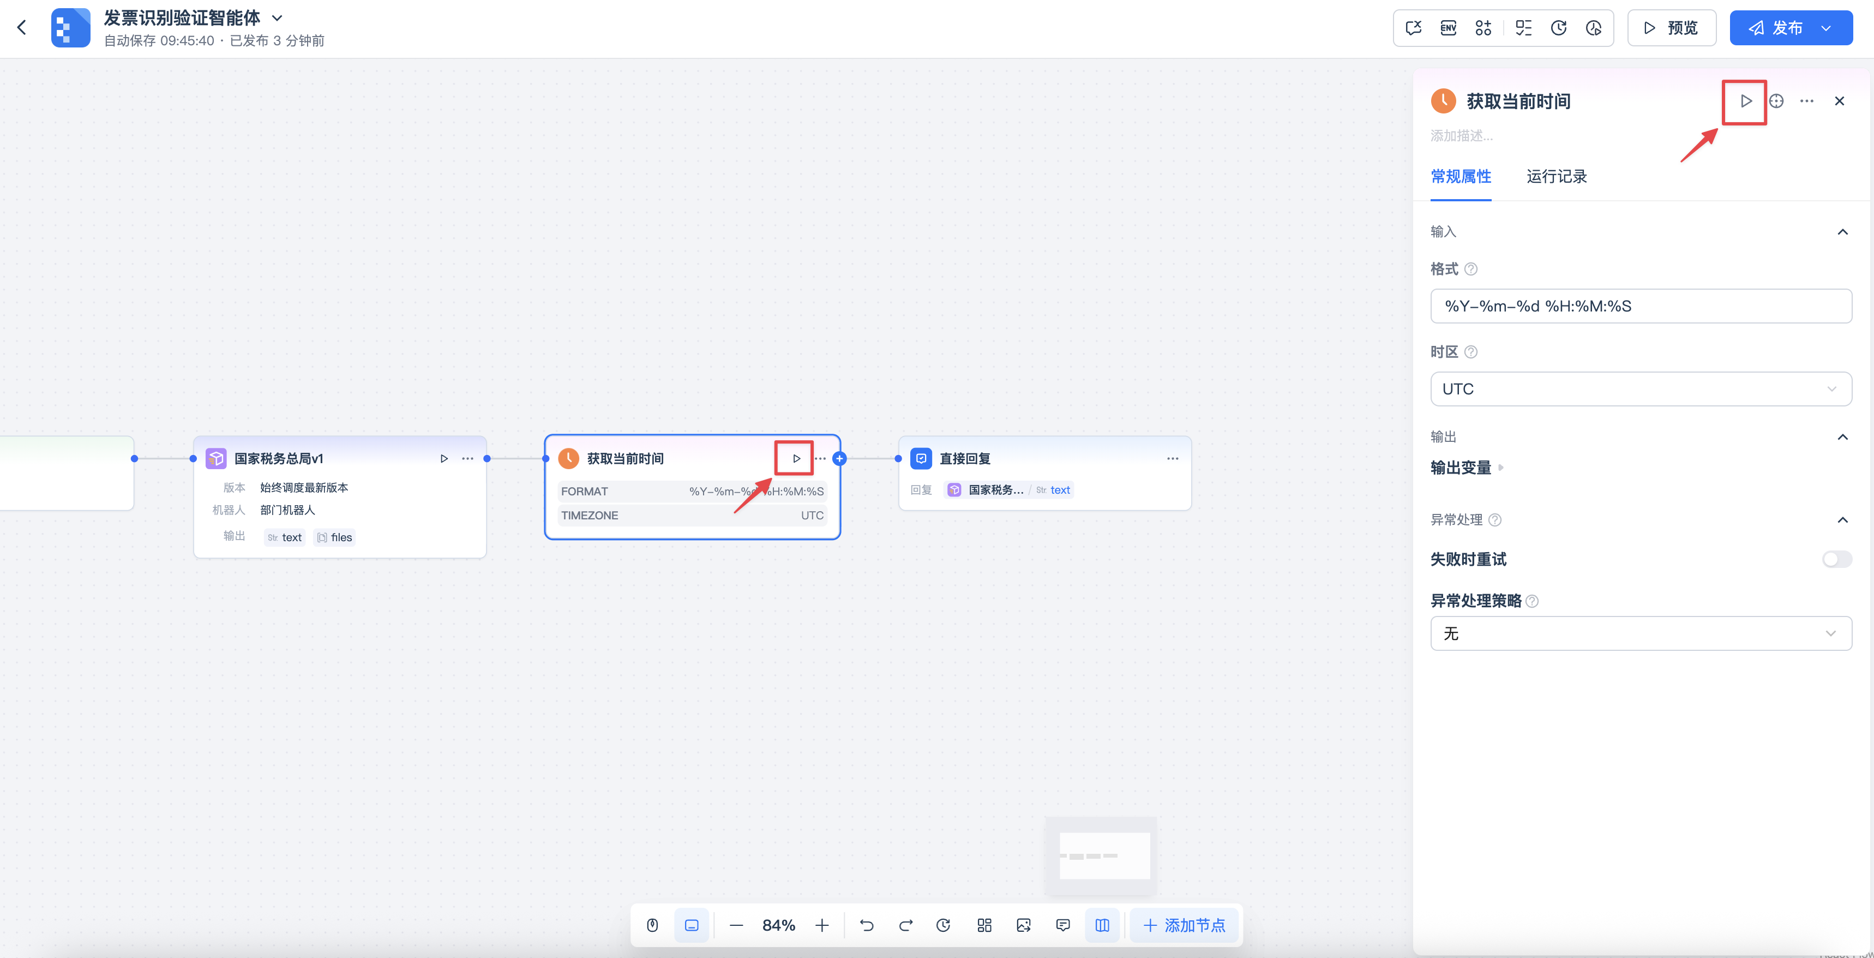The height and width of the screenshot is (958, 1874).
Task: Click the comment icon in bottom toolbar
Action: pos(1063,925)
